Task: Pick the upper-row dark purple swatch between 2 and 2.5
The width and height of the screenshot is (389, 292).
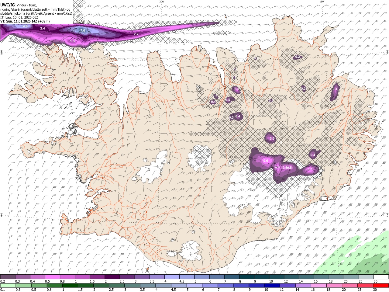Action: point(112,277)
